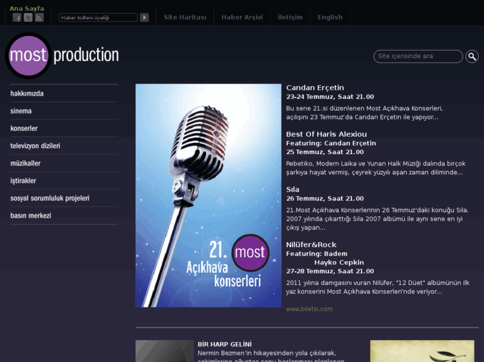Go to Ana Sayfa home link
This screenshot has height=362, width=484.
pos(27,9)
